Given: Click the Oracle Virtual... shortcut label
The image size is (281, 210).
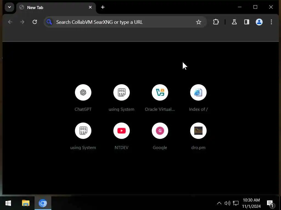Looking at the screenshot, I should tap(160, 109).
